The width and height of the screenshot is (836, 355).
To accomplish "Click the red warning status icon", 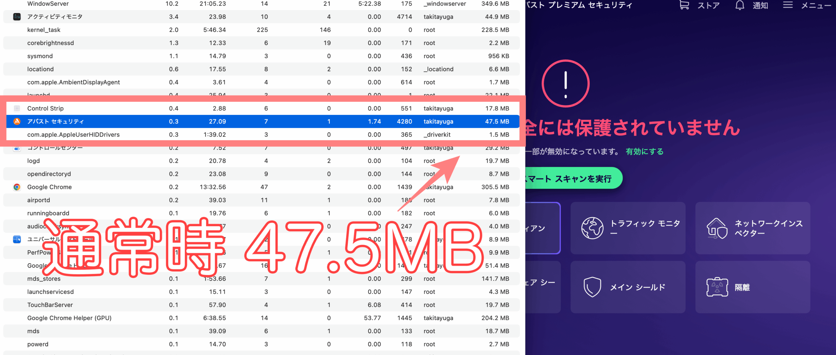I will pos(566,84).
